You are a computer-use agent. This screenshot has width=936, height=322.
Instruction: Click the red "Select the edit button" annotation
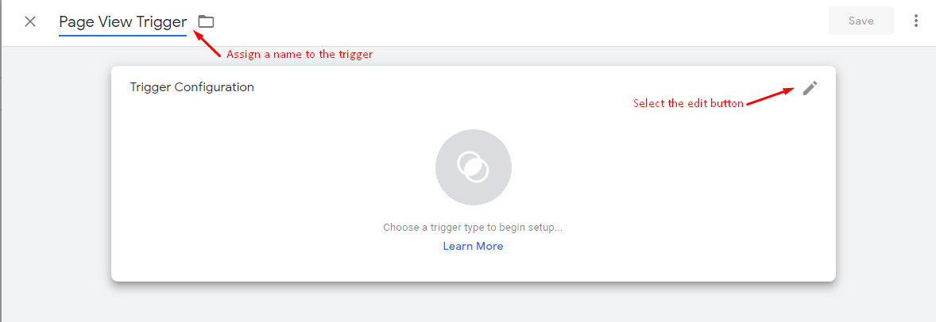click(x=687, y=103)
